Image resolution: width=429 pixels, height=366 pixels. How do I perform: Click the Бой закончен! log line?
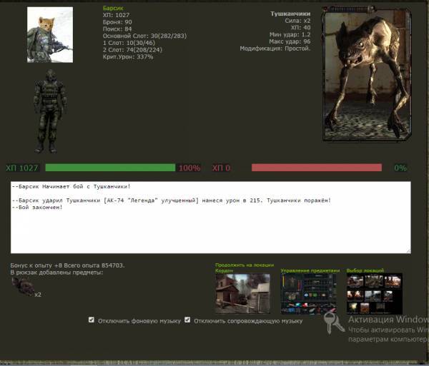point(37,207)
